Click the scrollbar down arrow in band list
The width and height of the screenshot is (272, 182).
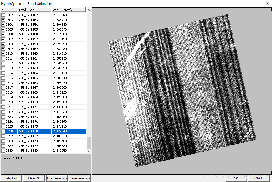point(89,151)
